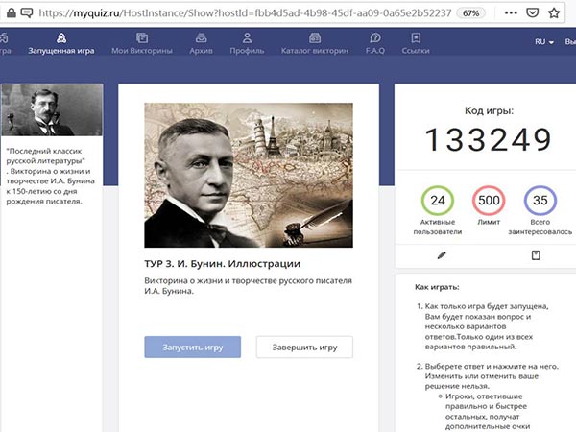The height and width of the screenshot is (432, 576).
Task: Open Каталог викторин menu item
Action: click(315, 50)
